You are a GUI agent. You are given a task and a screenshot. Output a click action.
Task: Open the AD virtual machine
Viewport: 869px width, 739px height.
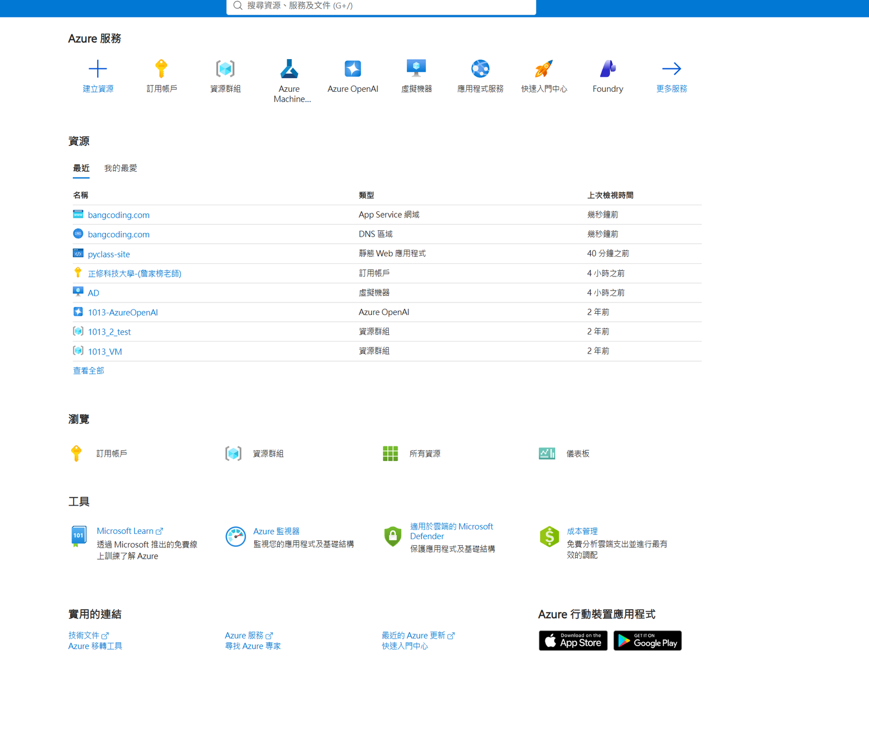[93, 293]
